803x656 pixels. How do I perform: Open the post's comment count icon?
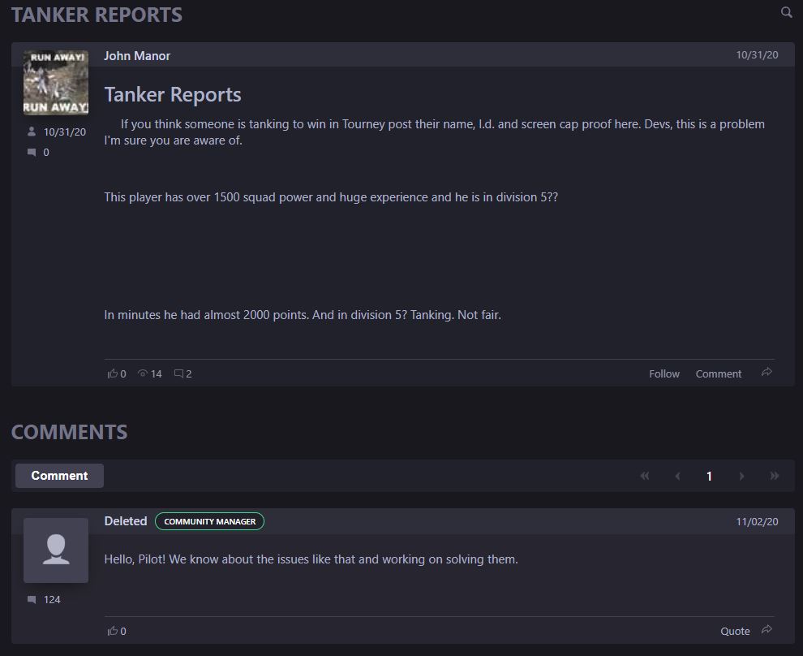pyautogui.click(x=179, y=373)
